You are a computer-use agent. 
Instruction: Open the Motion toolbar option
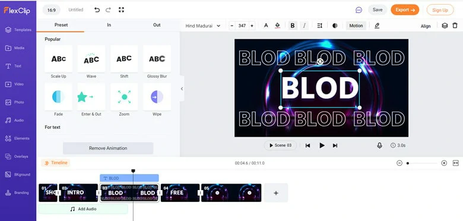click(x=356, y=26)
